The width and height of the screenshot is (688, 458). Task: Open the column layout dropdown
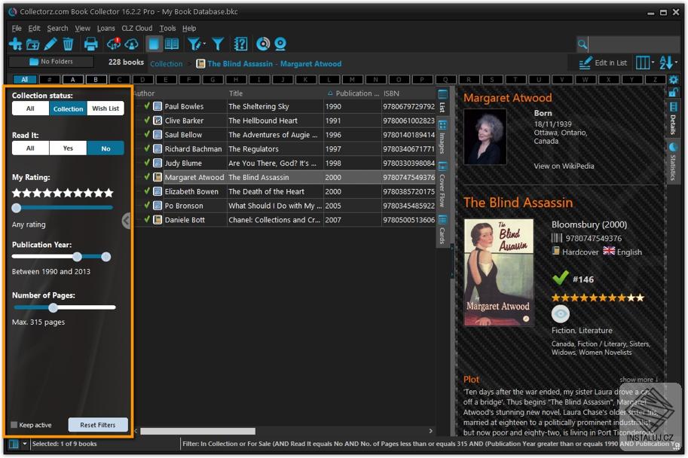(x=645, y=63)
